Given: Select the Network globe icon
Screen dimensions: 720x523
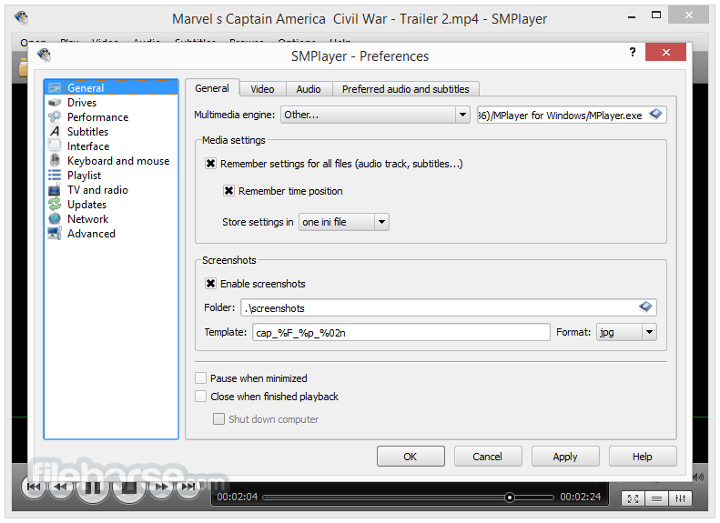Looking at the screenshot, I should 55,219.
